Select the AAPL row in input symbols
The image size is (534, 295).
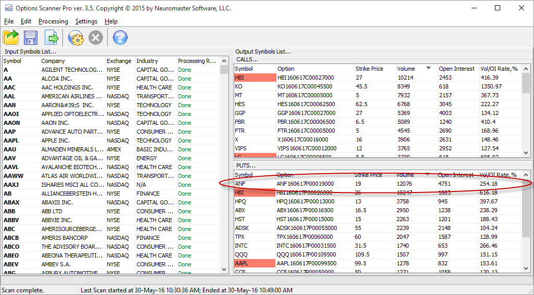pos(111,140)
